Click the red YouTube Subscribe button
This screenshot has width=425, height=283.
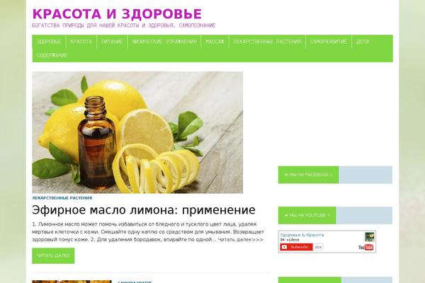296,247
